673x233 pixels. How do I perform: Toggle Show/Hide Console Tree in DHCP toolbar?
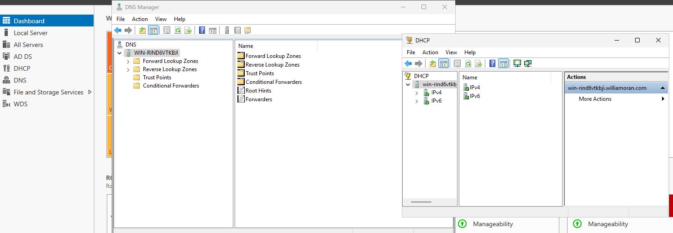[443, 63]
